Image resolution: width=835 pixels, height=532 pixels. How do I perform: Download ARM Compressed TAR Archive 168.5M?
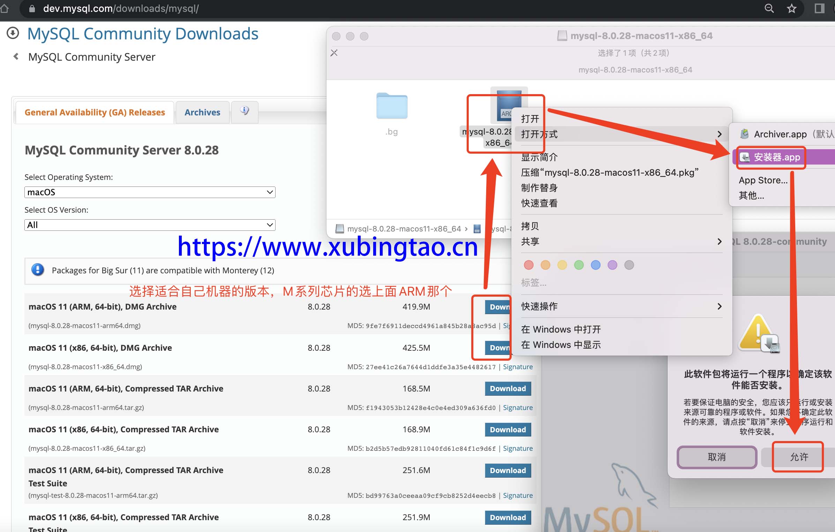(508, 389)
